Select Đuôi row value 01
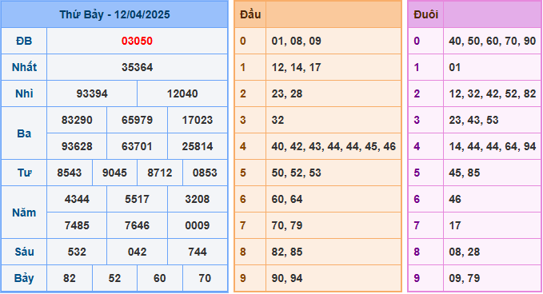This screenshot has height=294, width=543. click(x=455, y=67)
